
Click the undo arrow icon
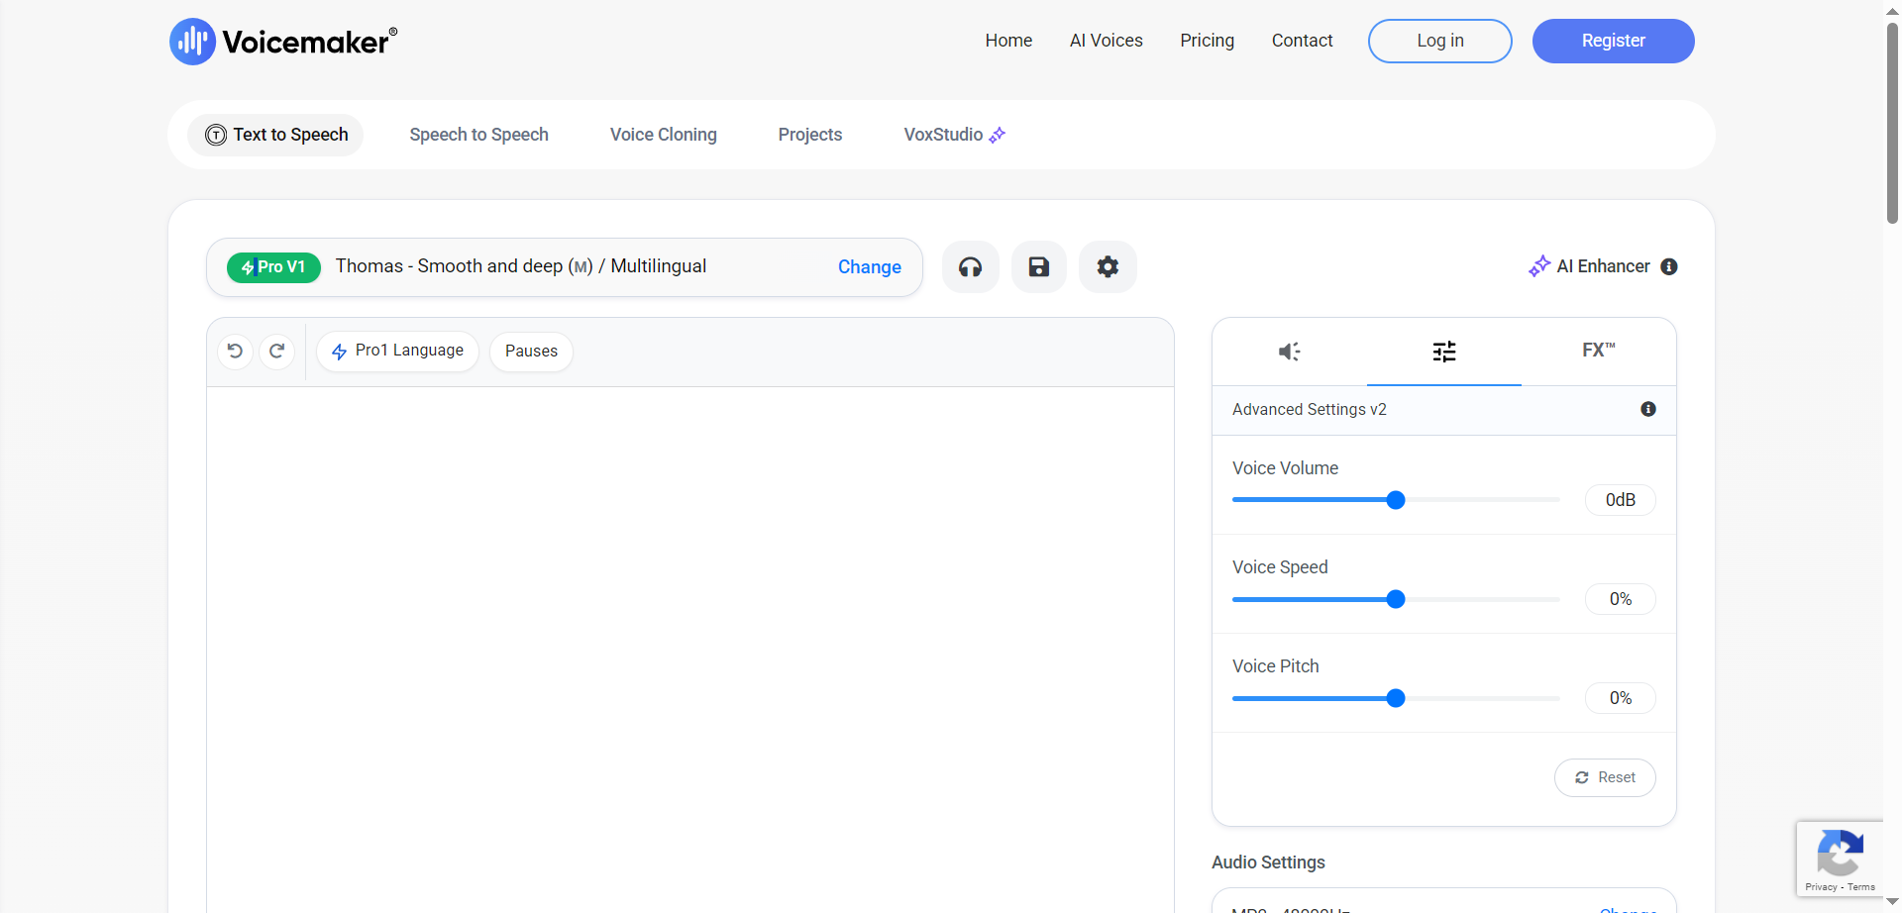tap(235, 351)
